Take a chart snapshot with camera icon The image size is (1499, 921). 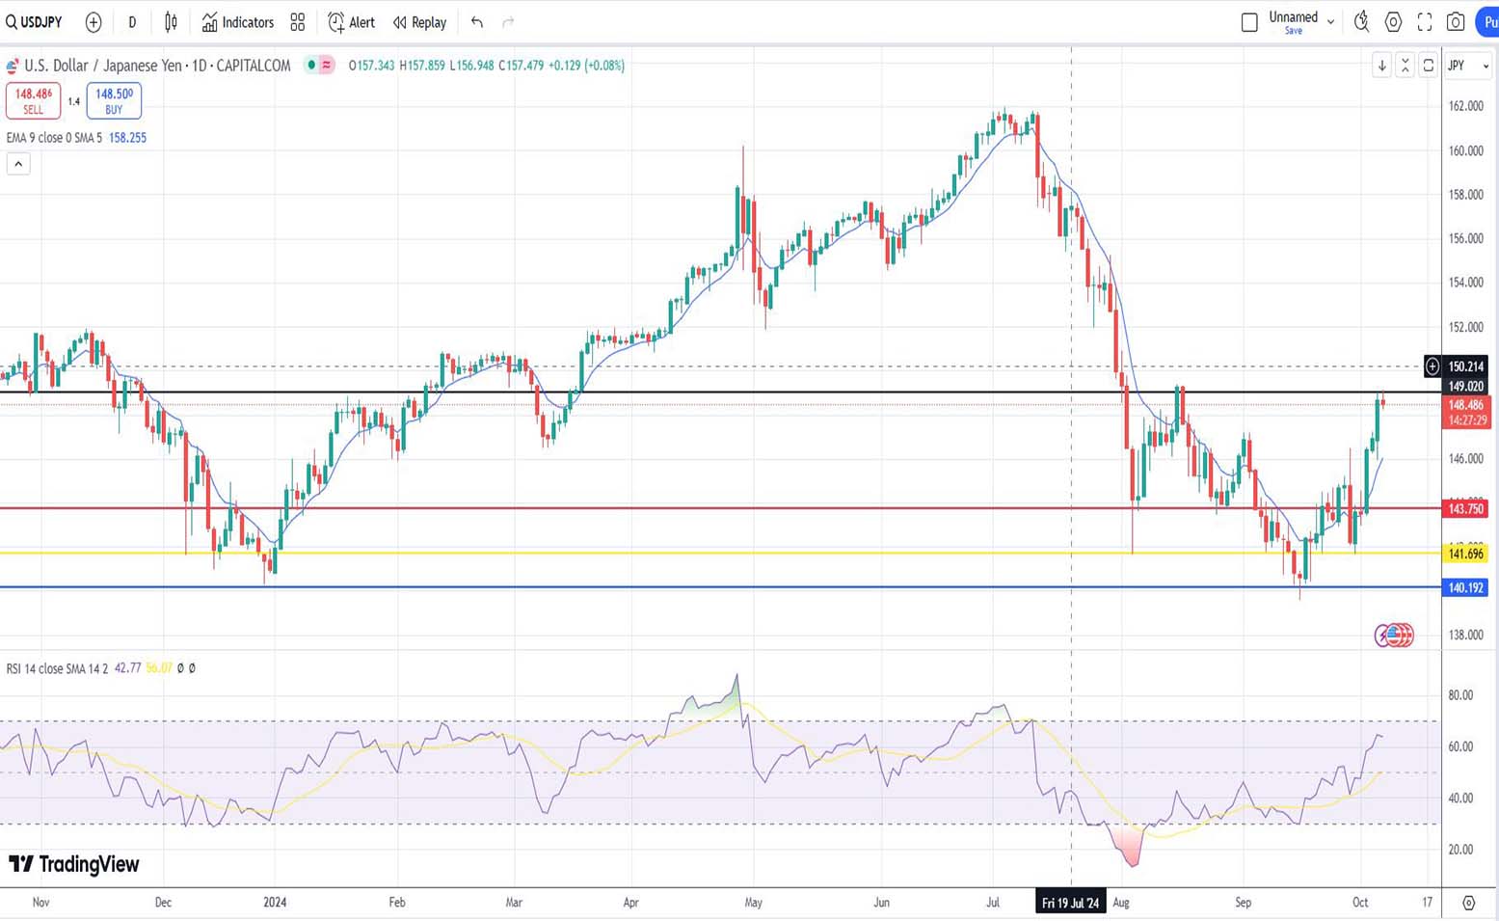[1456, 22]
